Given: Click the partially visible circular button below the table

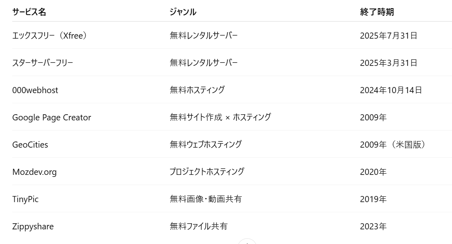Looking at the screenshot, I should tap(247, 242).
